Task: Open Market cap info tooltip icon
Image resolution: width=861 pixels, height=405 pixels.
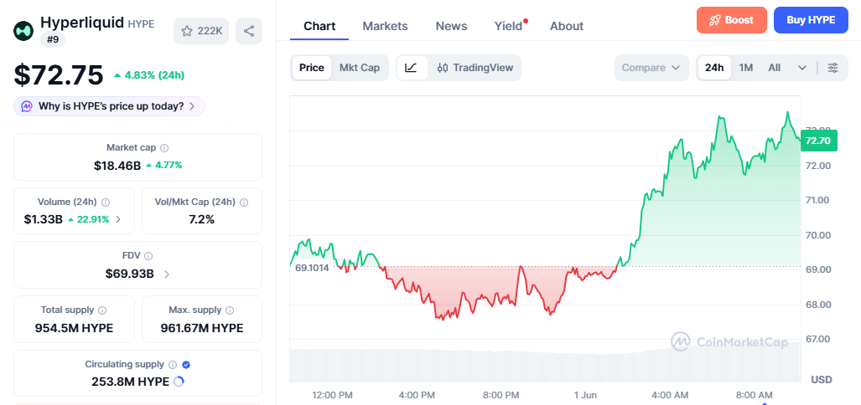Action: [x=164, y=148]
